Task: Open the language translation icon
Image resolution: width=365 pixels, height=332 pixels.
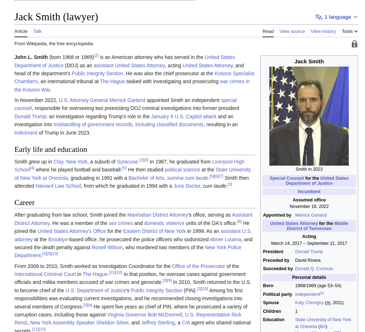Action: pyautogui.click(x=319, y=17)
